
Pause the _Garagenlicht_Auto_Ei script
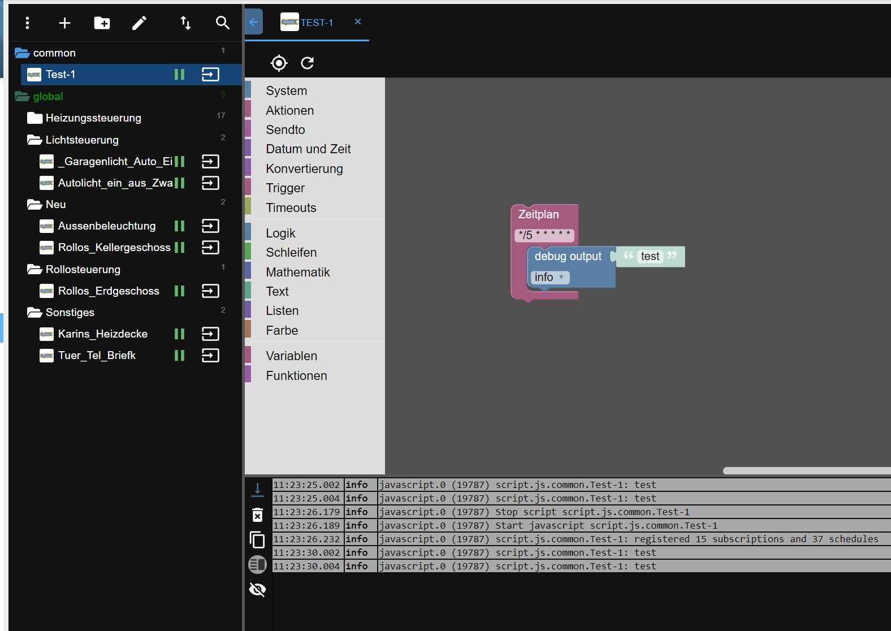pos(180,162)
